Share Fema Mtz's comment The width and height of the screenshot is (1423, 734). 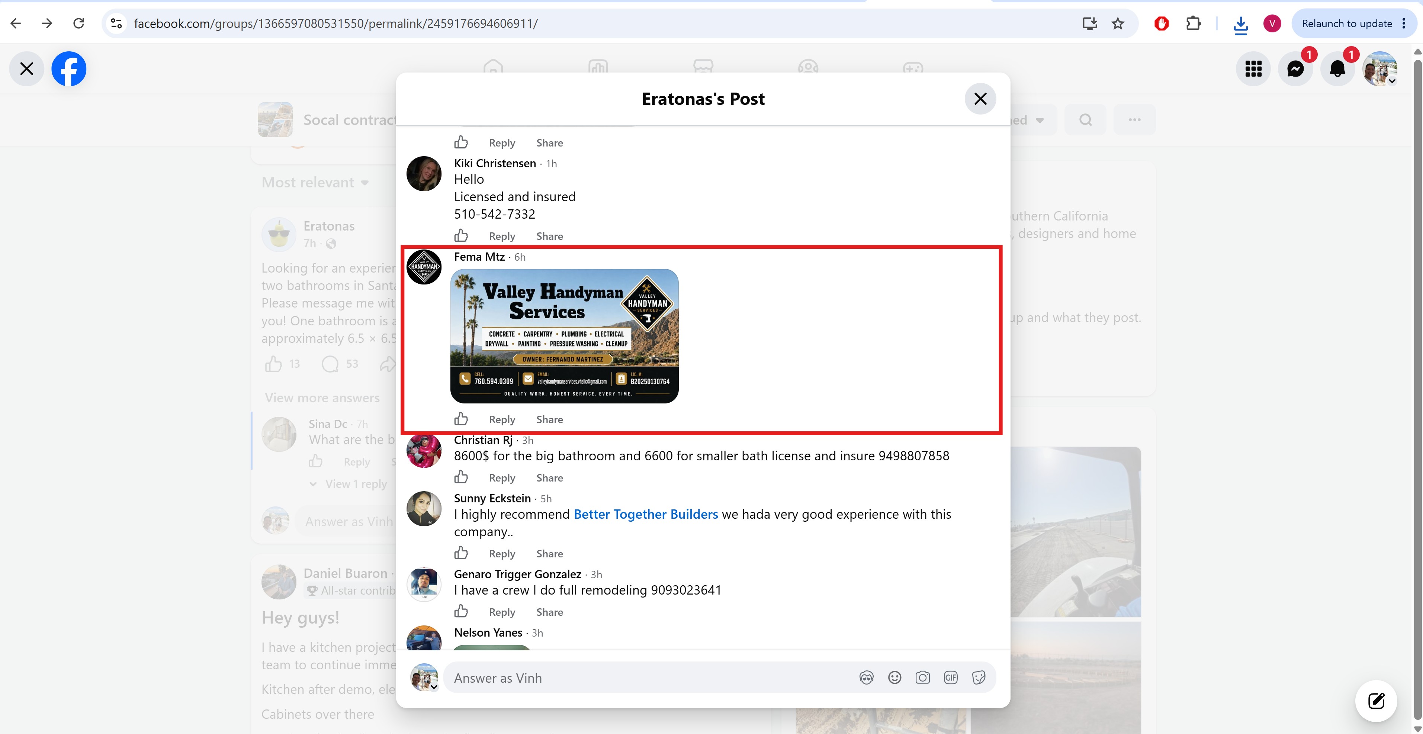pyautogui.click(x=550, y=420)
